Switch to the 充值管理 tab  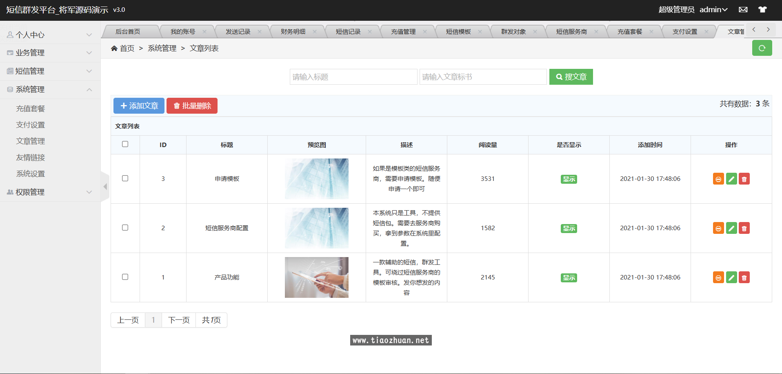[x=403, y=31]
